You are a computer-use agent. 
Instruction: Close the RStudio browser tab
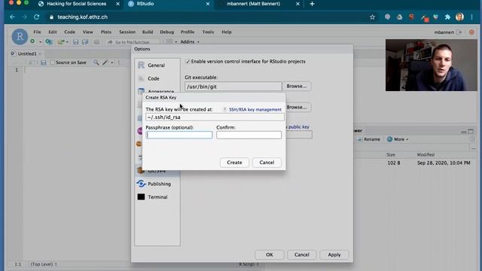(208, 4)
